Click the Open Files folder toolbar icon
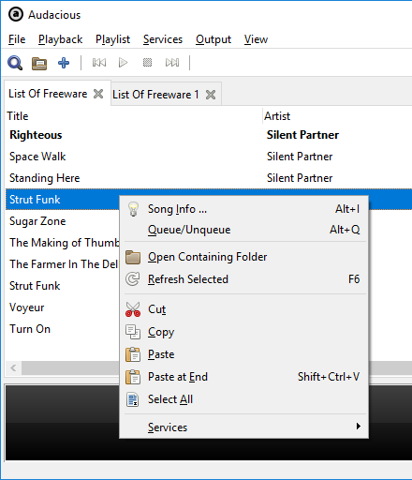The height and width of the screenshot is (480, 412). [x=39, y=63]
